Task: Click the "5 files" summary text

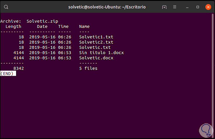Action: tap(88, 68)
